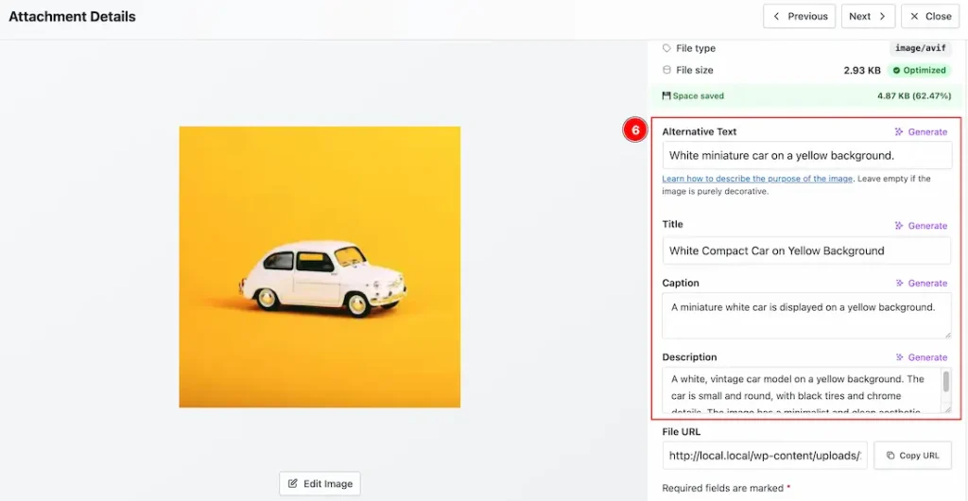Screen dimensions: 968x501
Task: Click the sparkle icon beside Alternative Text Generate
Action: pos(900,131)
